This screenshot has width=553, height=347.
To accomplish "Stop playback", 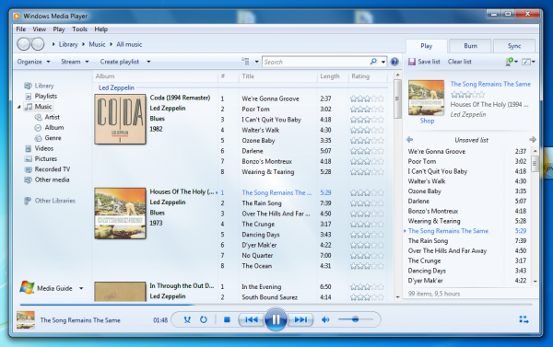I will pyautogui.click(x=227, y=319).
